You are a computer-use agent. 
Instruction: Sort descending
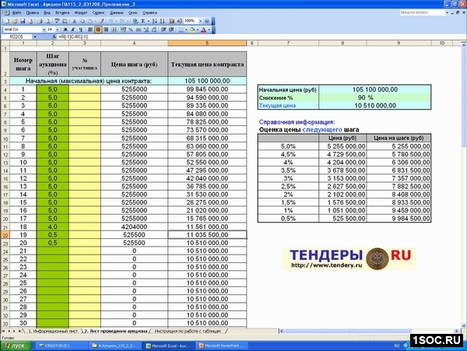tap(162, 21)
